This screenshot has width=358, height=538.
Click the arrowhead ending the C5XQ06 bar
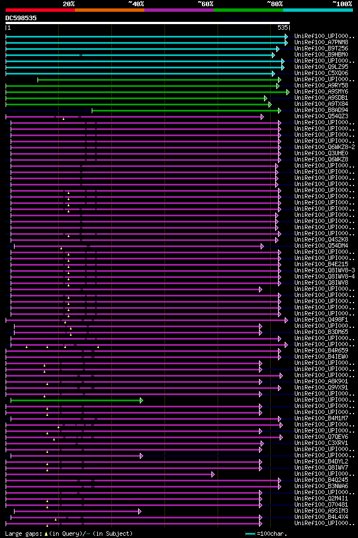pos(274,74)
